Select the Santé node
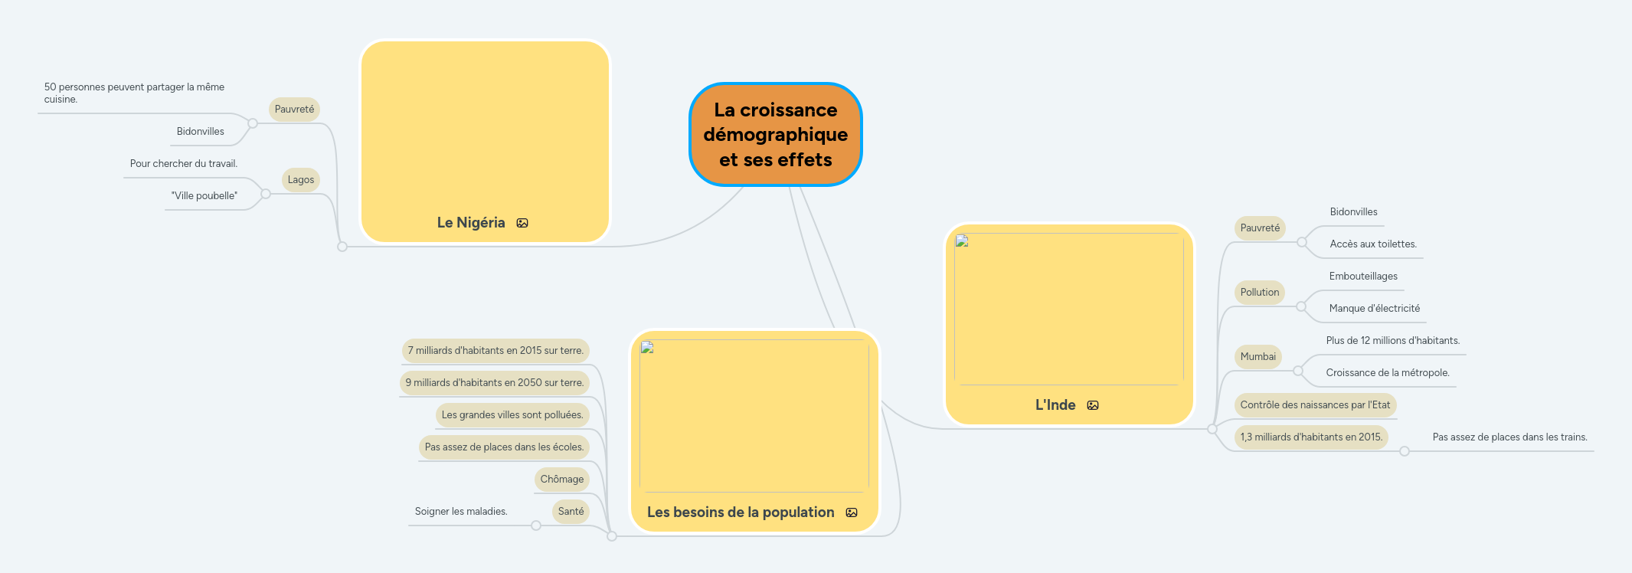 (571, 512)
